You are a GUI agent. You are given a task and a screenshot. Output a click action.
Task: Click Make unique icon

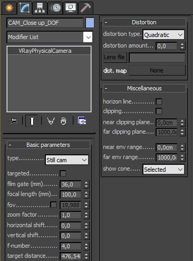coord(51,121)
